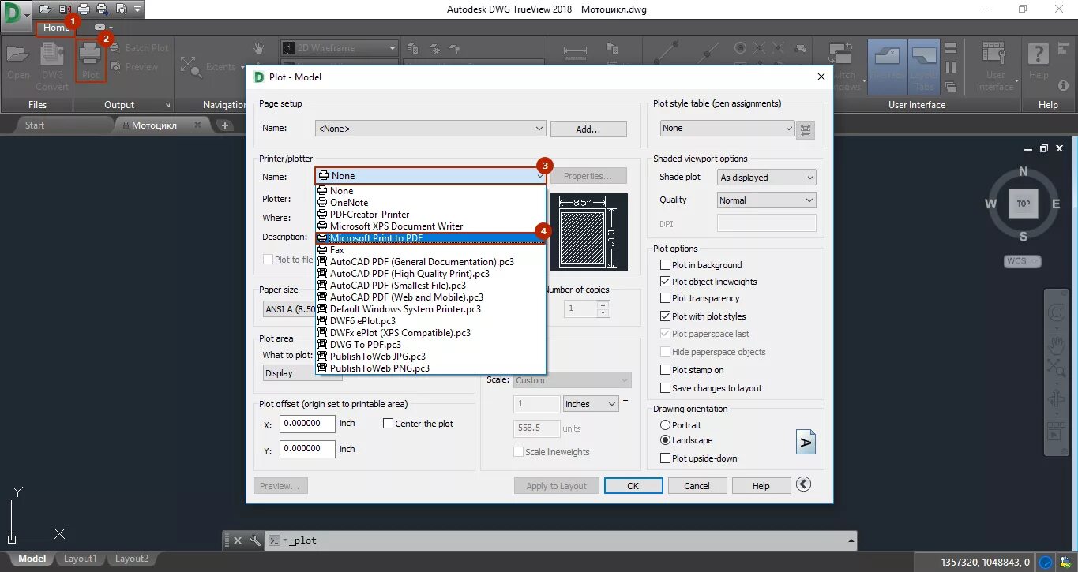Click the TOP face of the ViewCube
Viewport: 1078px width, 572px height.
click(x=1023, y=203)
